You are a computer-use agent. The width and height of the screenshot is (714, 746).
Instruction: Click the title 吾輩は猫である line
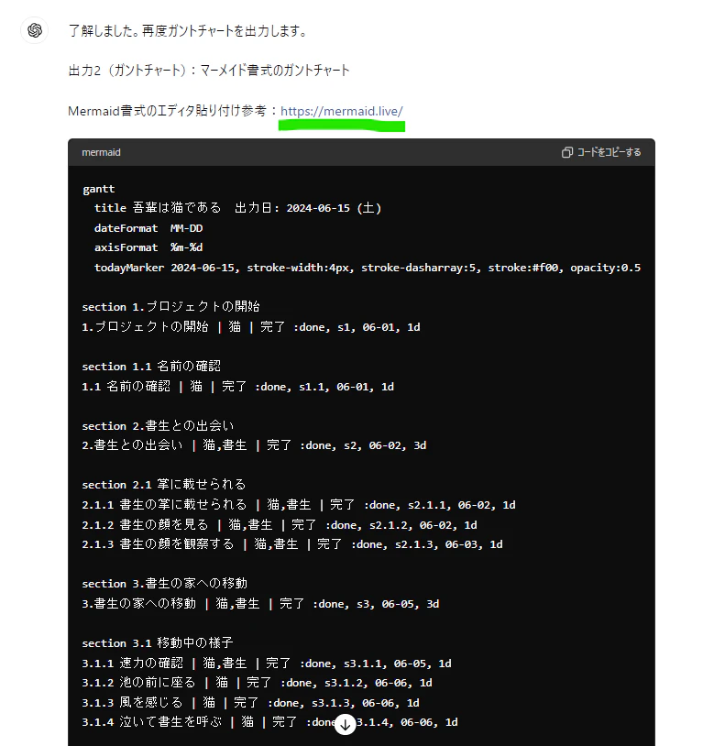[x=237, y=208]
